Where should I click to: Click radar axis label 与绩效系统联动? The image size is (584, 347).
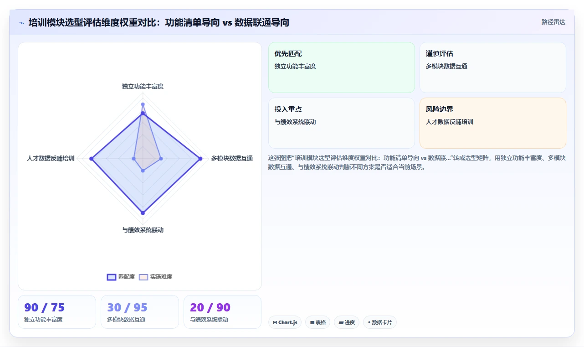[x=143, y=230]
